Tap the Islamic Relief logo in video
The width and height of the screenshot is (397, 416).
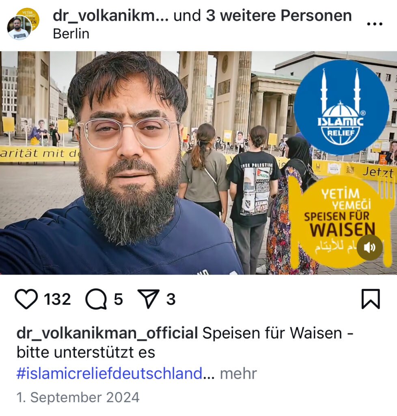341,107
